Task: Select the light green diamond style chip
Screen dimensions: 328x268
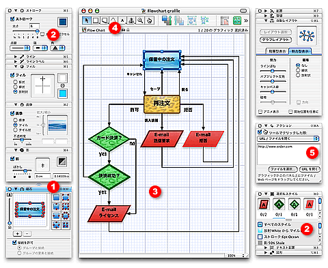Action: [294, 205]
